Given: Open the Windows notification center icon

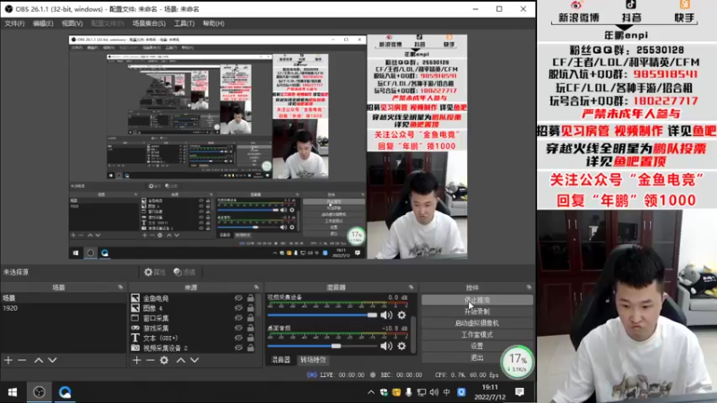Looking at the screenshot, I should 520,392.
